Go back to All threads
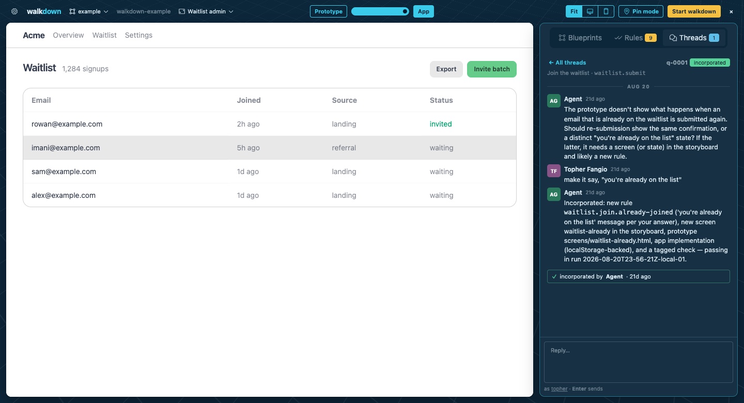This screenshot has height=403, width=744. [x=567, y=63]
